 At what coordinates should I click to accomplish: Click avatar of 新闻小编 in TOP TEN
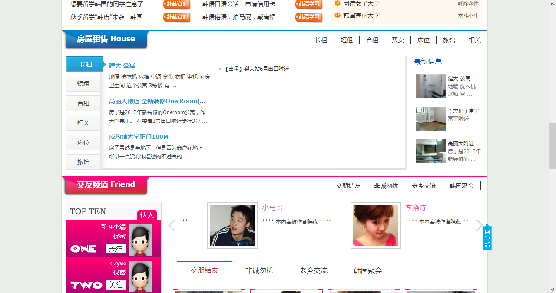pos(140,240)
